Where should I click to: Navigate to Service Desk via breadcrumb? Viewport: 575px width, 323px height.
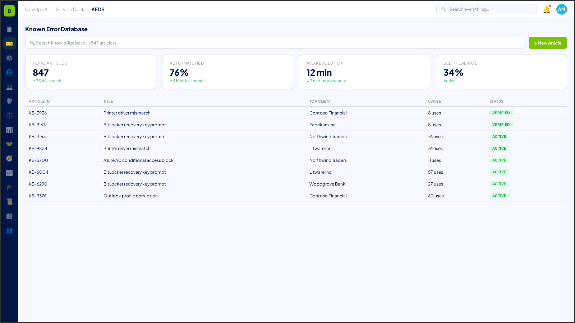[70, 9]
